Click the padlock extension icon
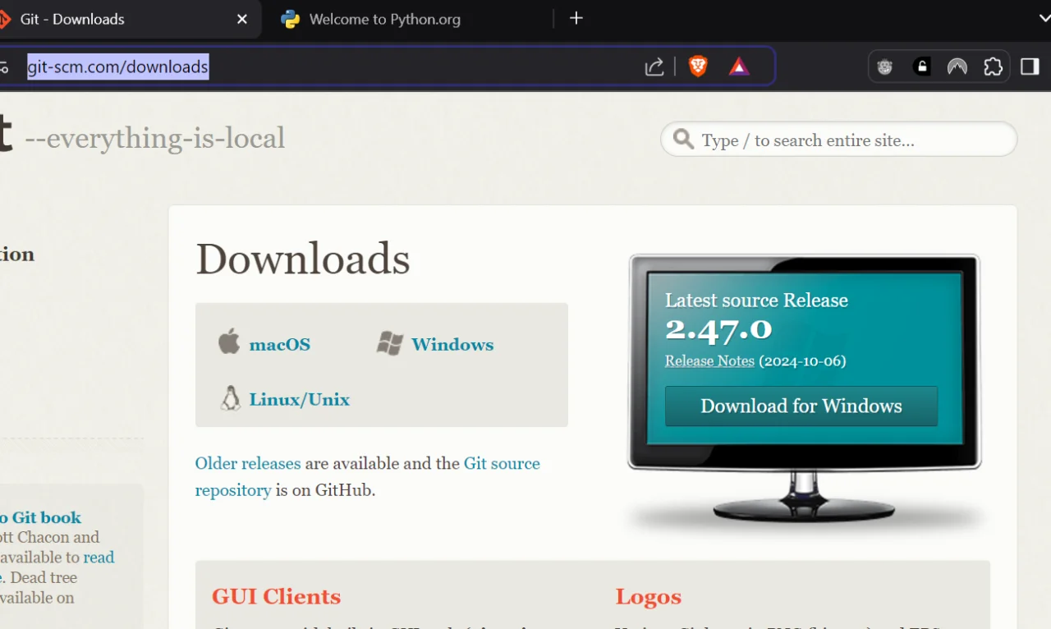The image size is (1051, 629). coord(922,67)
